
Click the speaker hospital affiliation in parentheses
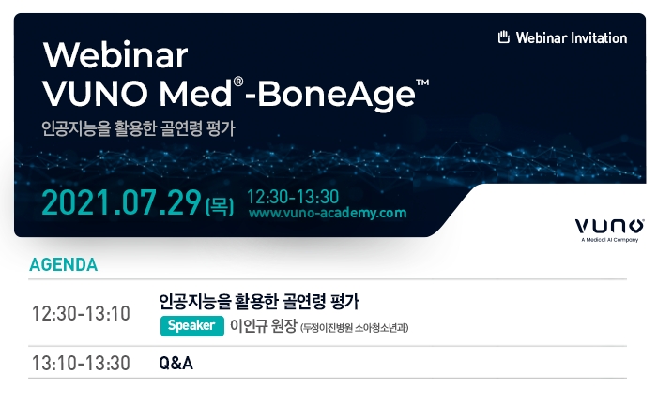click(355, 328)
